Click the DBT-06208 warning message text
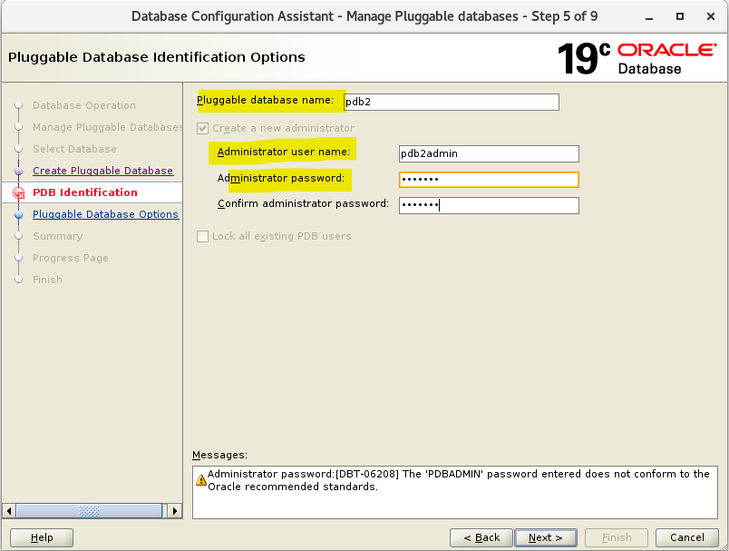Image resolution: width=729 pixels, height=551 pixels. 459,480
